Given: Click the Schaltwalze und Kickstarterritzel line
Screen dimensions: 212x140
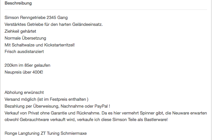Looking at the screenshot, I should [x=40, y=45].
